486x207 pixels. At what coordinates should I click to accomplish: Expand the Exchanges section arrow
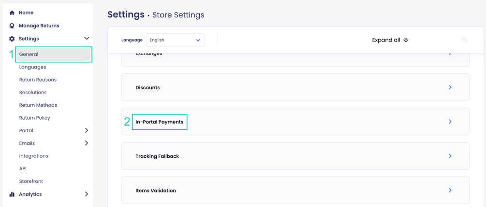[x=450, y=54]
